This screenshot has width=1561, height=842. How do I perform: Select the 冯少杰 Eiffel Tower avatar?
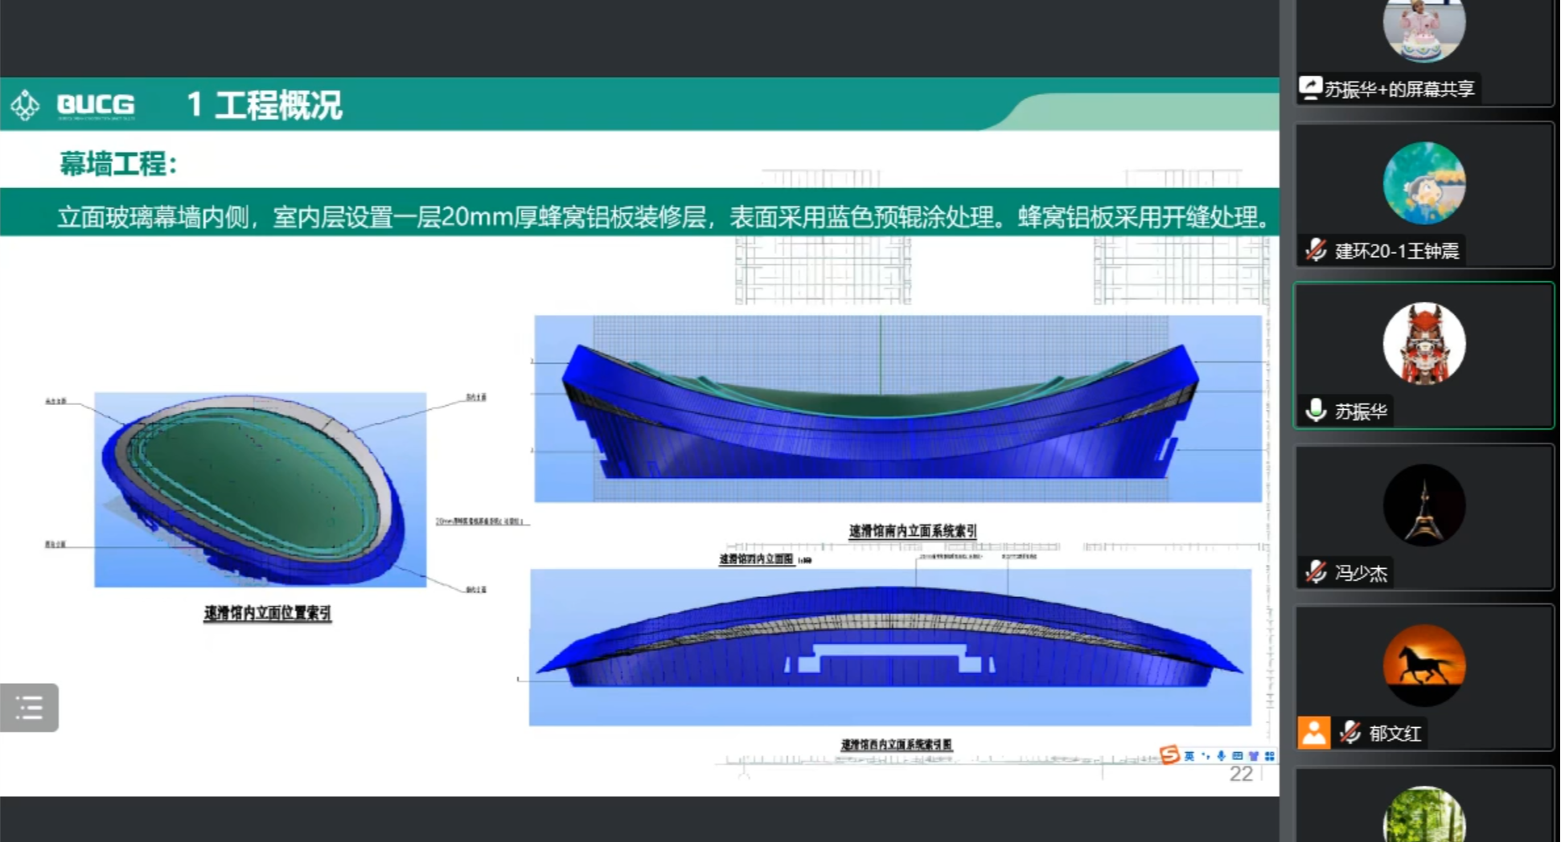1423,505
